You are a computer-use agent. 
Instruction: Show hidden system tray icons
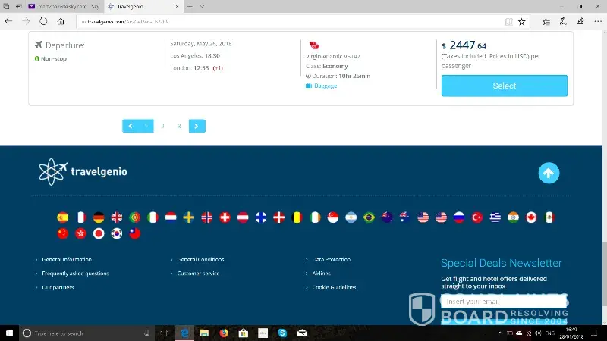pyautogui.click(x=500, y=333)
